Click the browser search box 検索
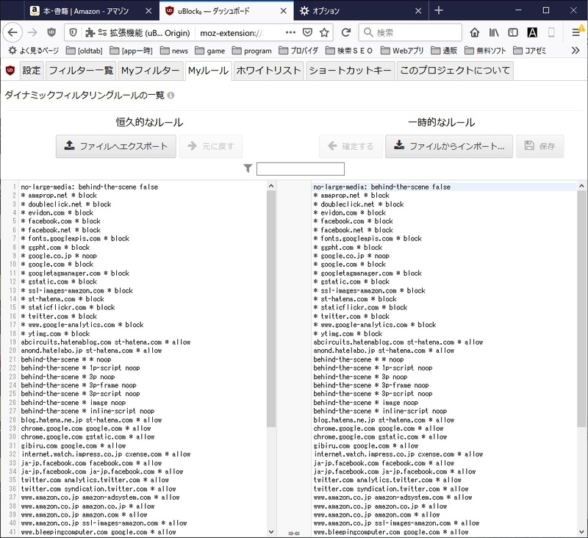588x538 pixels. click(410, 32)
